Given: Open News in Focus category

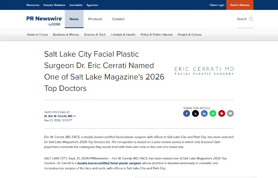Looking at the screenshot, I should pyautogui.click(x=37, y=35).
